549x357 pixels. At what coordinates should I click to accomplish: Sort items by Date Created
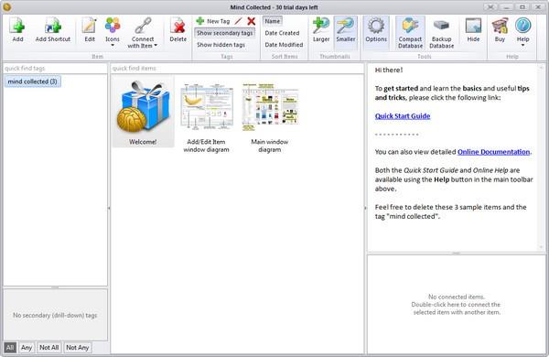tap(282, 33)
